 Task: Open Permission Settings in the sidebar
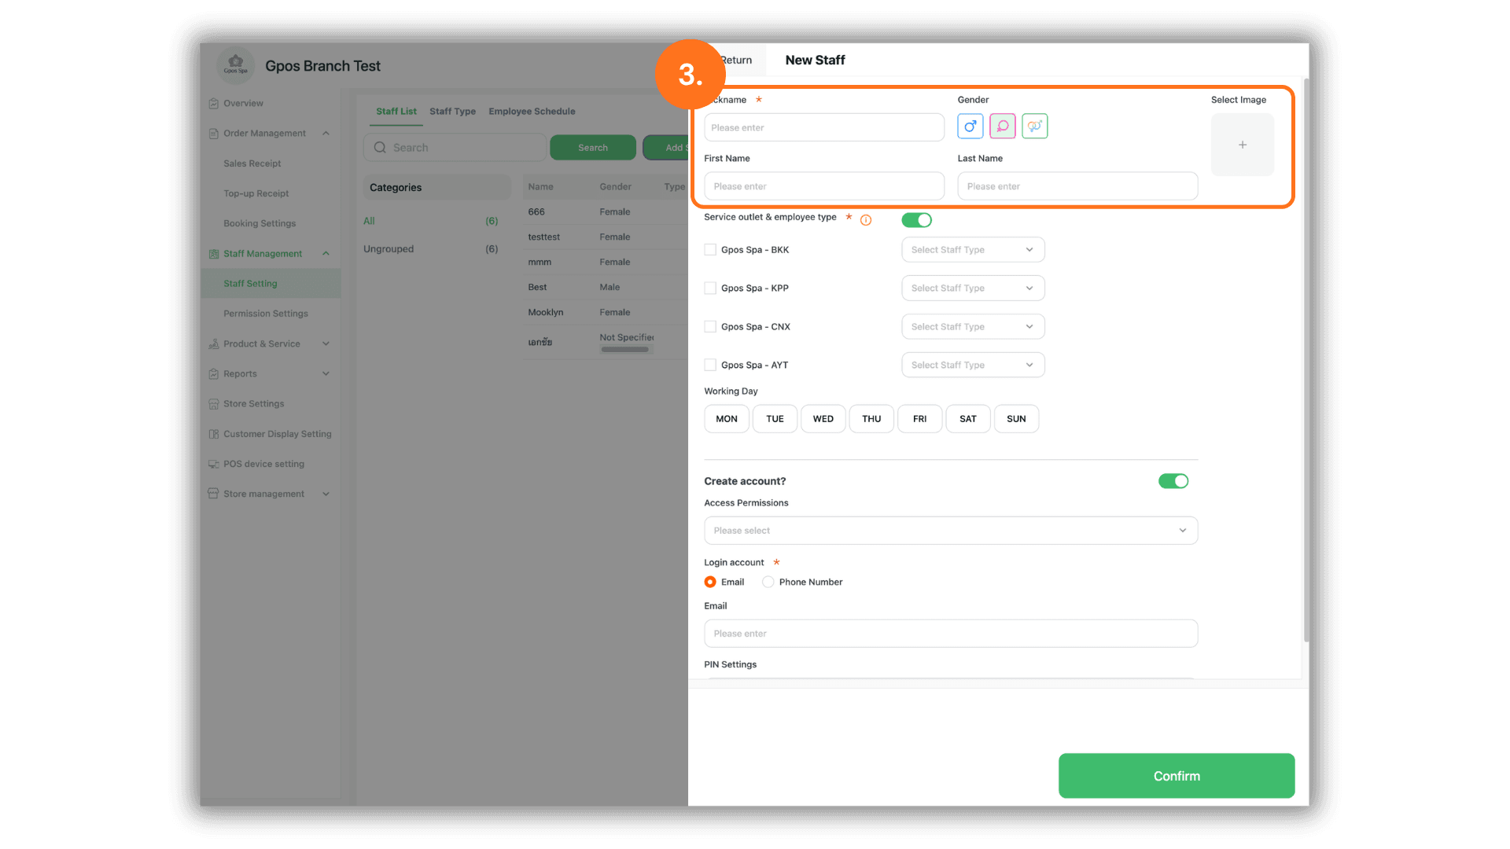pyautogui.click(x=265, y=314)
